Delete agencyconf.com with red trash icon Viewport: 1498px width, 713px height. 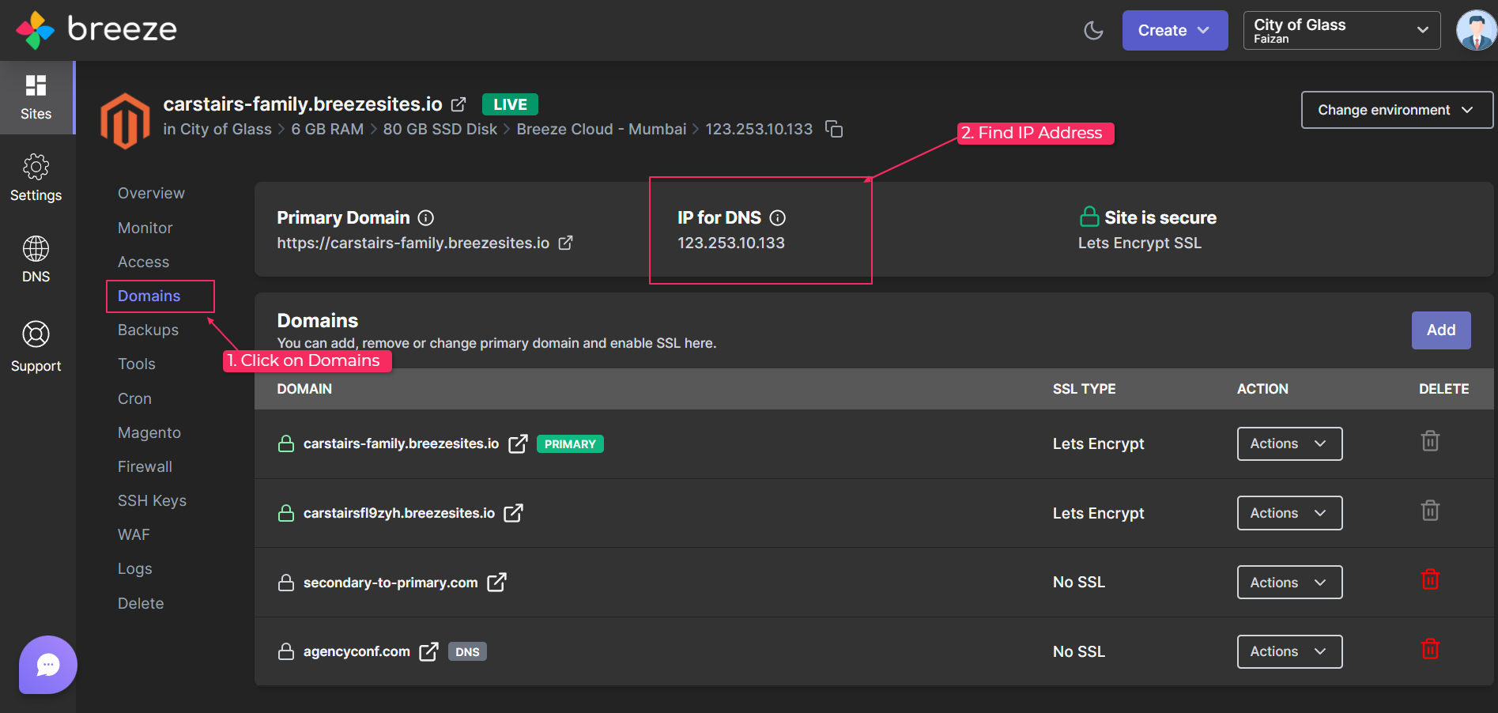pyautogui.click(x=1431, y=649)
